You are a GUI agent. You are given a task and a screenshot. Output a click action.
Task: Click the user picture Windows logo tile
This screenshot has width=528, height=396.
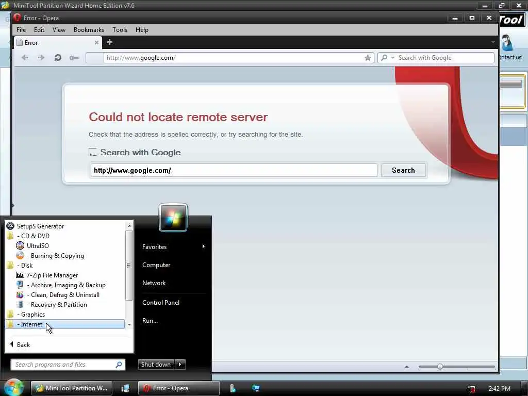click(x=173, y=218)
